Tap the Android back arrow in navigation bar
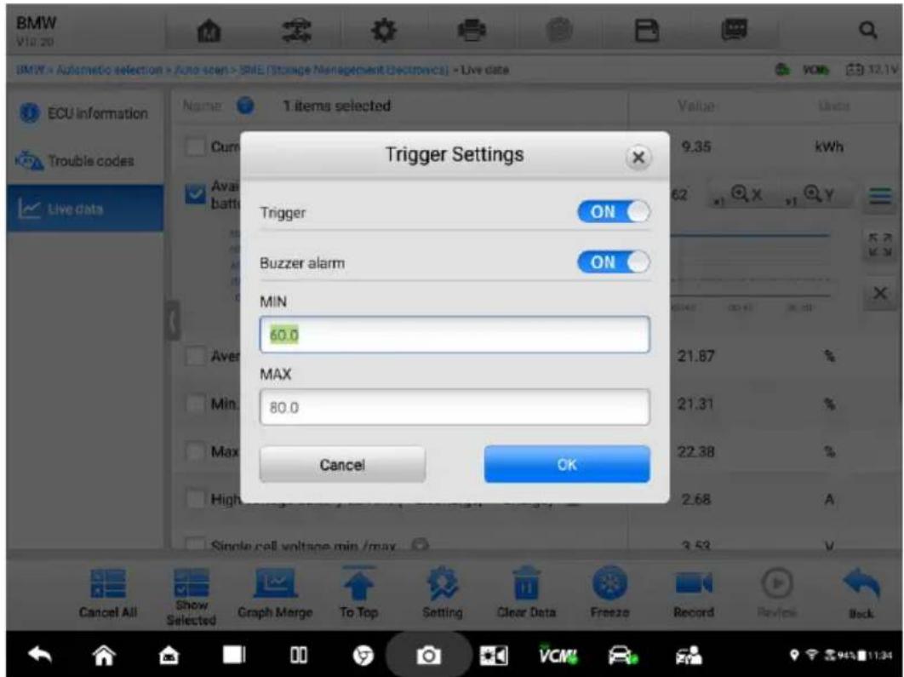 (x=40, y=655)
